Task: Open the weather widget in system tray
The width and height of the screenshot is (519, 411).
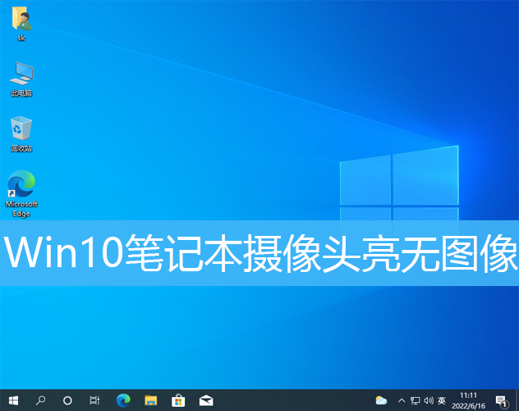Action: point(381,400)
